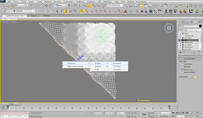Open the Create command panel tab
Image resolution: width=203 pixels, height=118 pixels.
(179, 22)
